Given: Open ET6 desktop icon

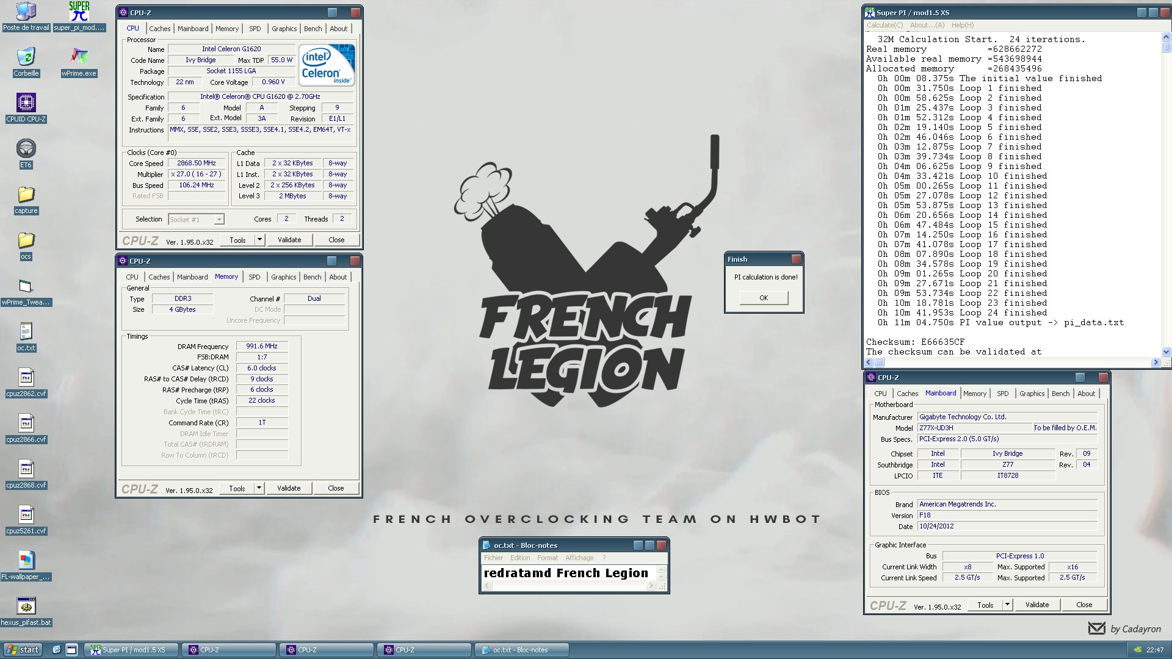Looking at the screenshot, I should (26, 154).
